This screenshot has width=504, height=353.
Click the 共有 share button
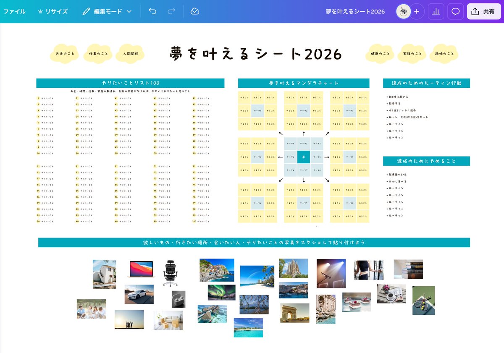(483, 11)
